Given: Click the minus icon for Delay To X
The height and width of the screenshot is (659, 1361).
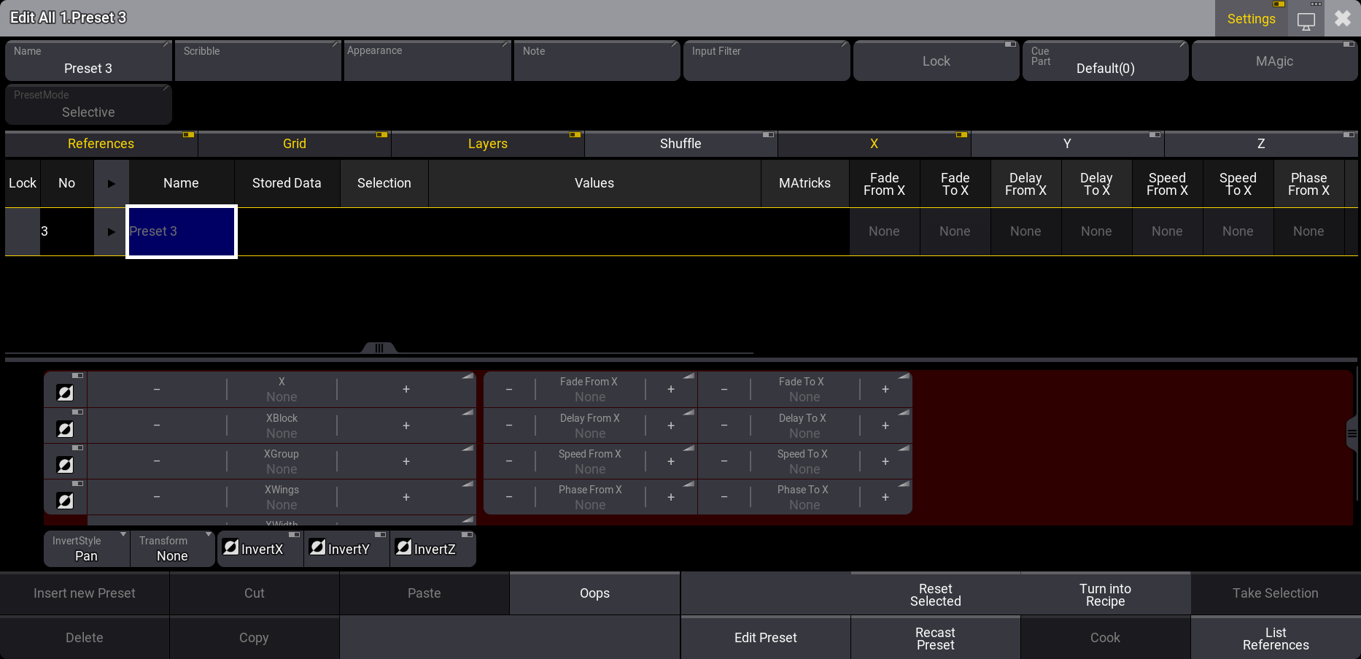Looking at the screenshot, I should (724, 425).
